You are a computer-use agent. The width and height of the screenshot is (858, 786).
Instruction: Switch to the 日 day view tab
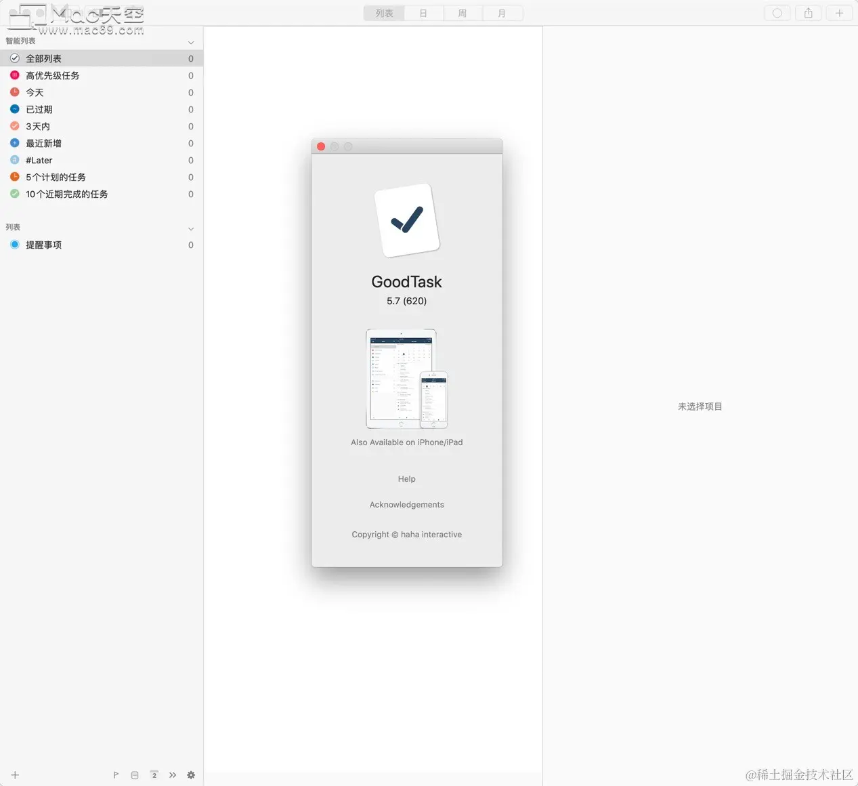pyautogui.click(x=423, y=13)
